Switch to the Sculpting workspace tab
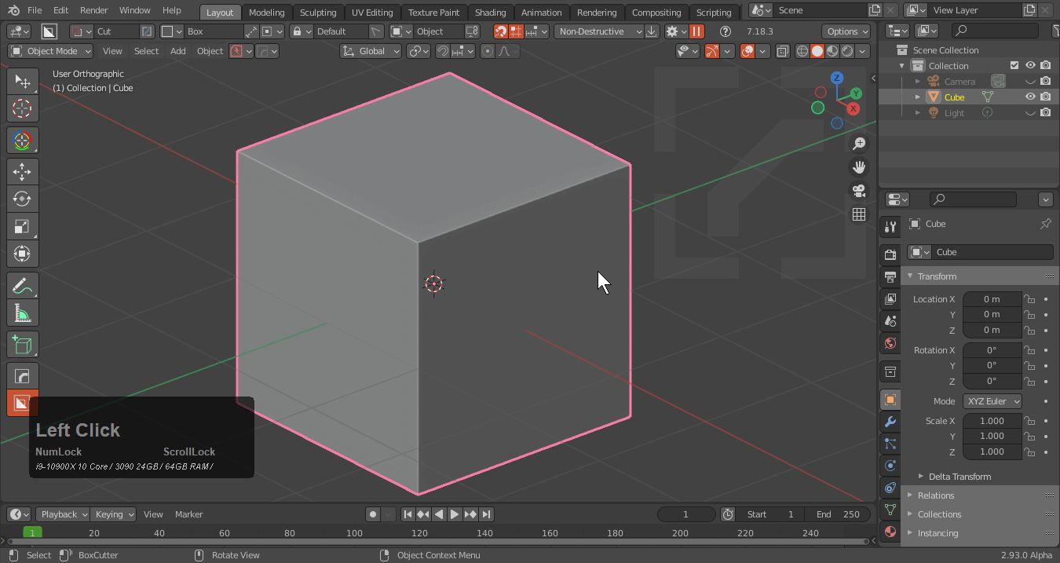The image size is (1060, 563). tap(317, 13)
